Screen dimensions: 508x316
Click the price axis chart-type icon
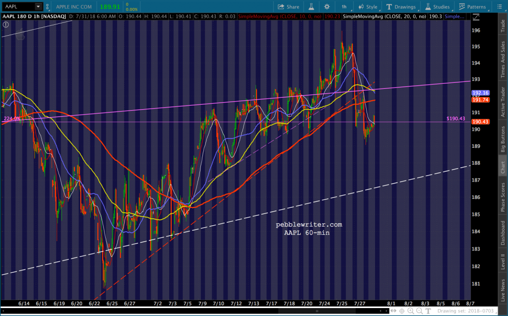[476, 17]
